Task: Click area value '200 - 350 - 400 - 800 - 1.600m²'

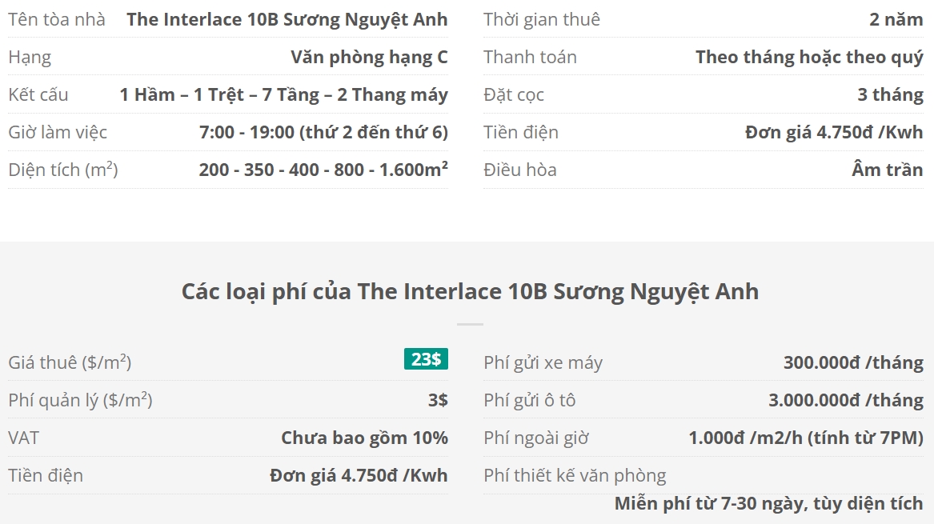Action: 323,170
